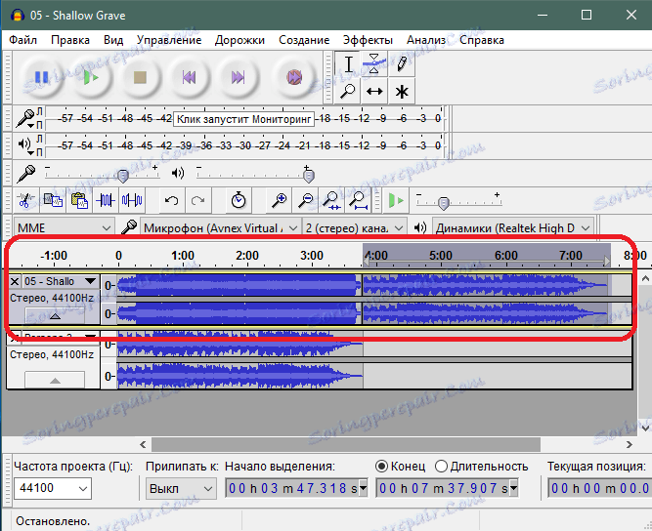Select the Конец radio button

[x=382, y=466]
